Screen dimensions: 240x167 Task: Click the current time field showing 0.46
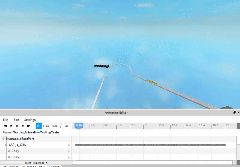coord(55,126)
